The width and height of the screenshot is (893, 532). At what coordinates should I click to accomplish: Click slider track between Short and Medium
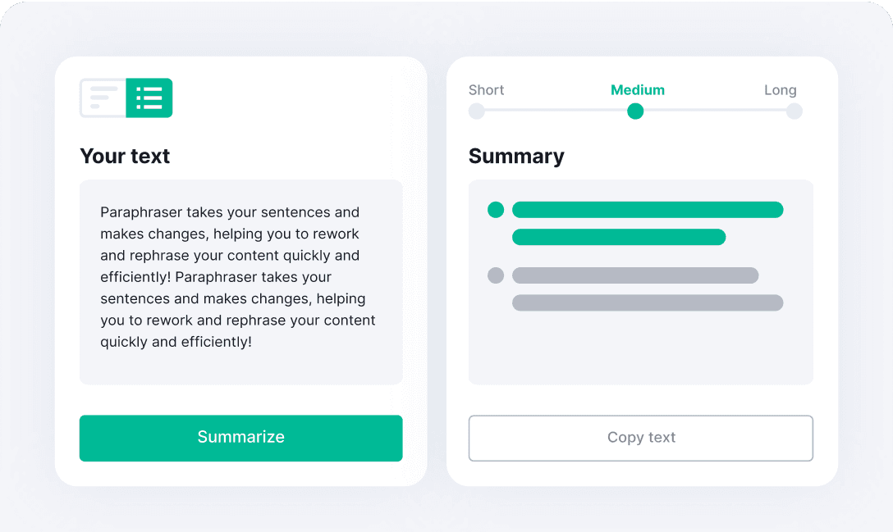click(x=556, y=110)
